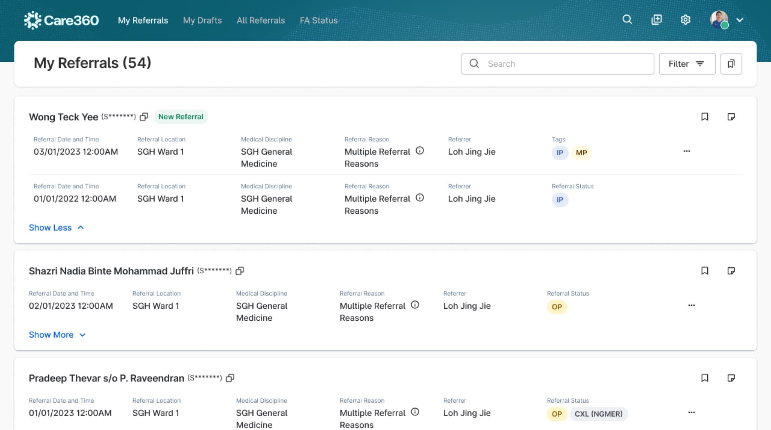Open patient Shazri Nadia Binte Mohammad Juffri
771x430 pixels.
coord(111,271)
